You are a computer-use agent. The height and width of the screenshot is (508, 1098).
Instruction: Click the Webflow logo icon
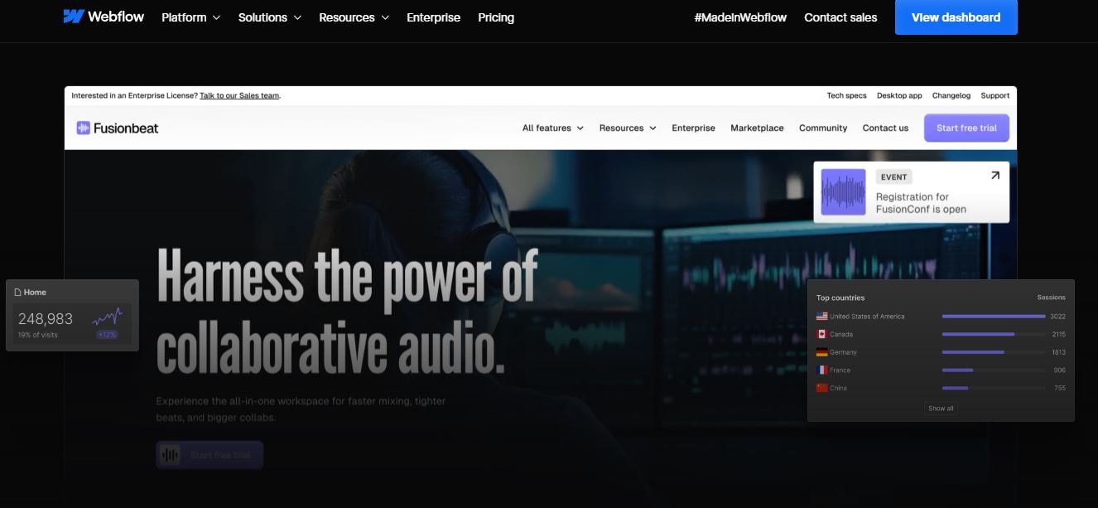pos(75,17)
